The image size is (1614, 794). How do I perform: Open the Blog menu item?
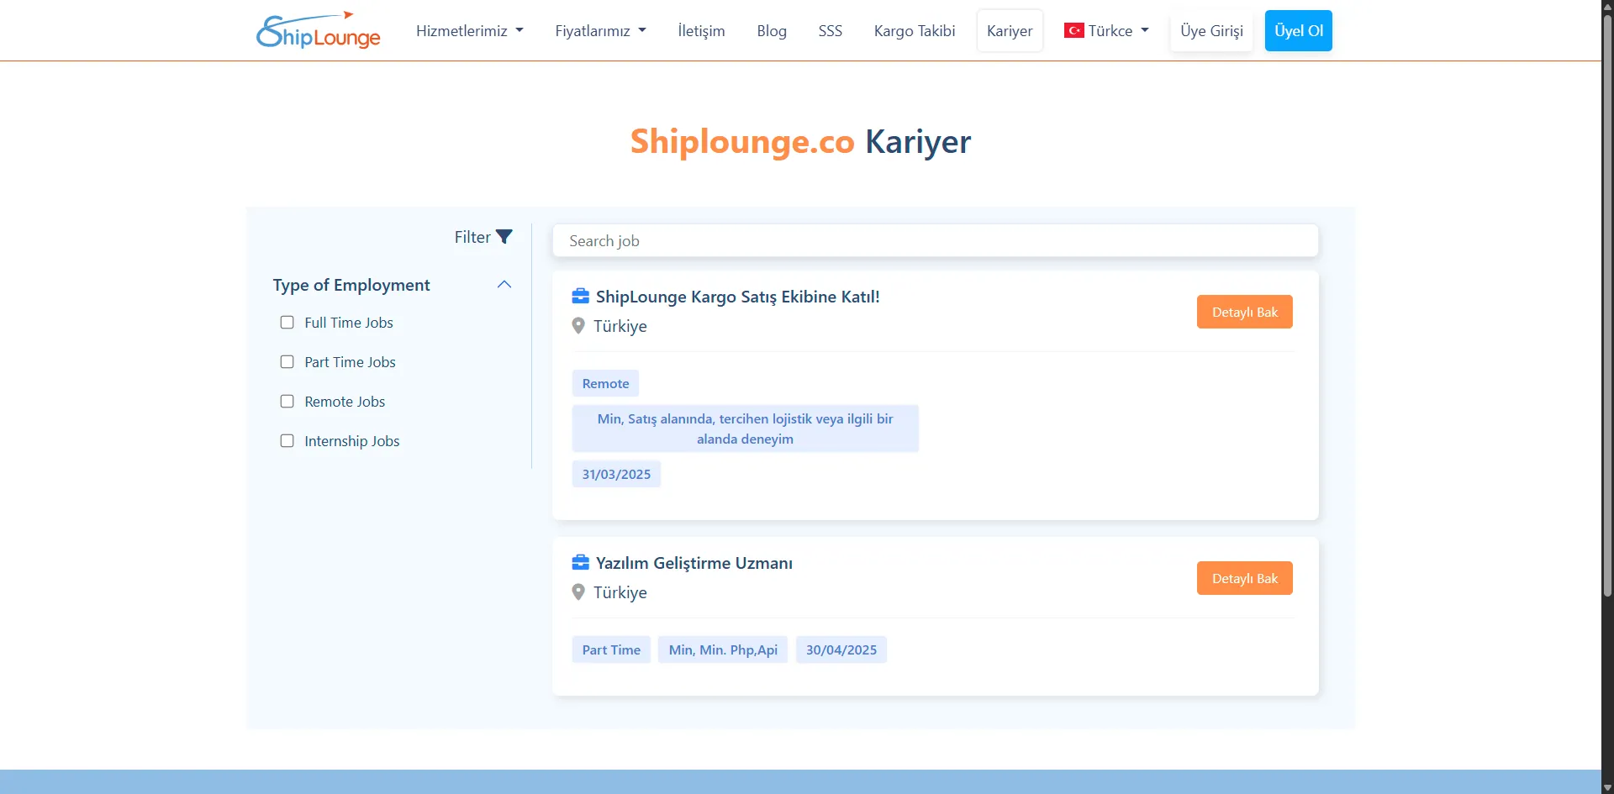coord(772,31)
